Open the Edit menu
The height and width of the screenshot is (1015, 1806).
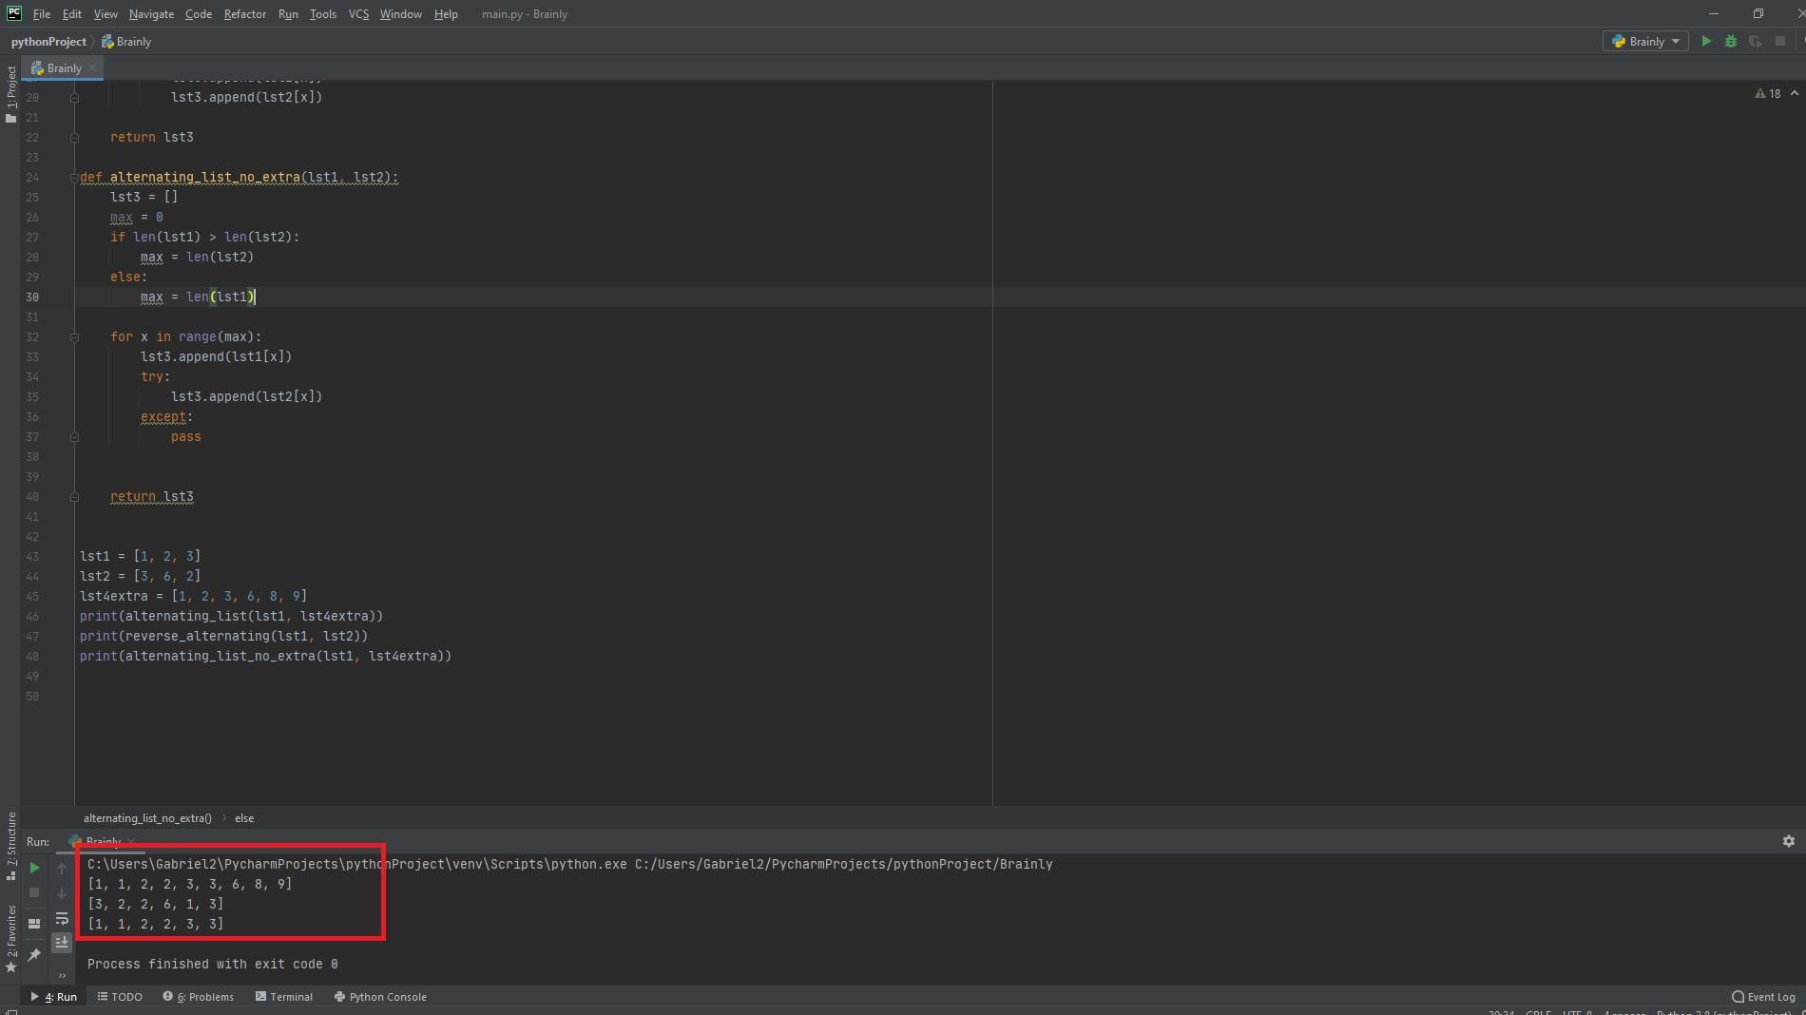tap(72, 14)
